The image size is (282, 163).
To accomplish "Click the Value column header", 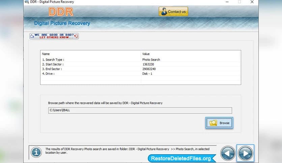I will (191, 54).
